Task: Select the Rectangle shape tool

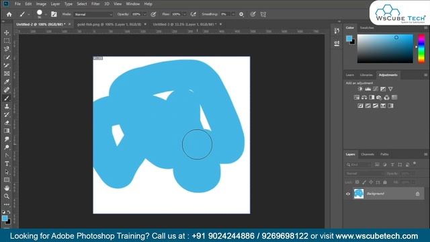Action: 7,180
